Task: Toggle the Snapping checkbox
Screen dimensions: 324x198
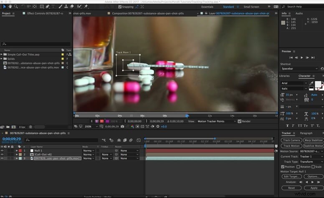Action: [120, 7]
